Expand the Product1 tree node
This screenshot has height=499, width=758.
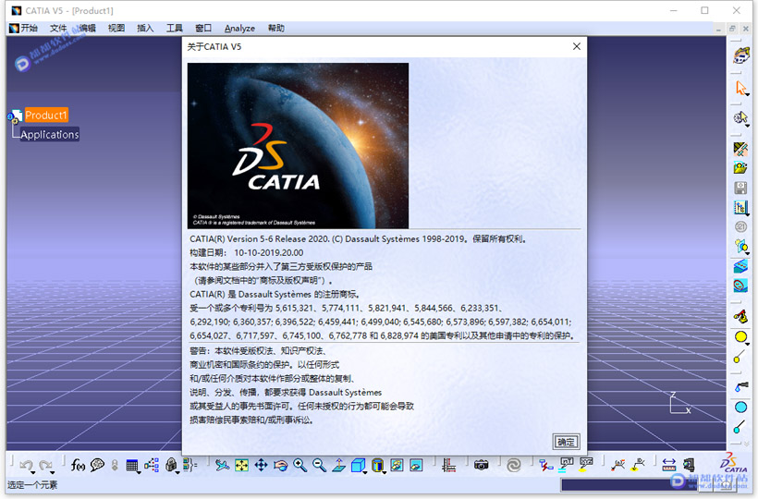coord(11,116)
